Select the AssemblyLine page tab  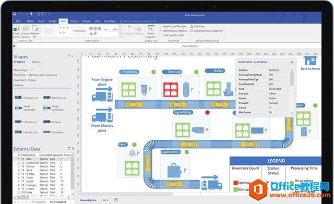[88, 200]
